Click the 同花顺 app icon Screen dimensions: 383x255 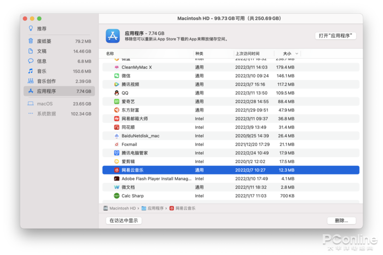(x=117, y=127)
